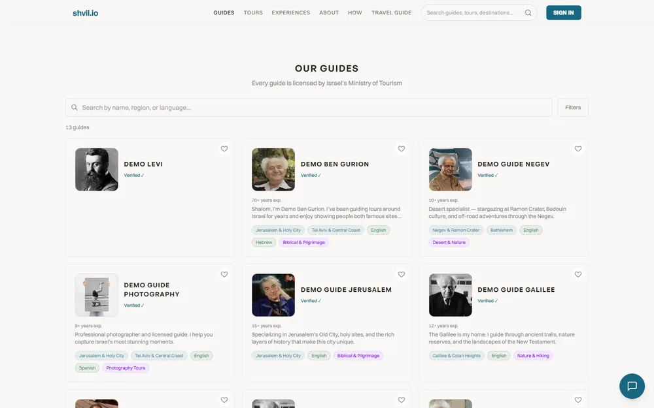Open the How nav item
Image resolution: width=654 pixels, height=408 pixels.
355,13
